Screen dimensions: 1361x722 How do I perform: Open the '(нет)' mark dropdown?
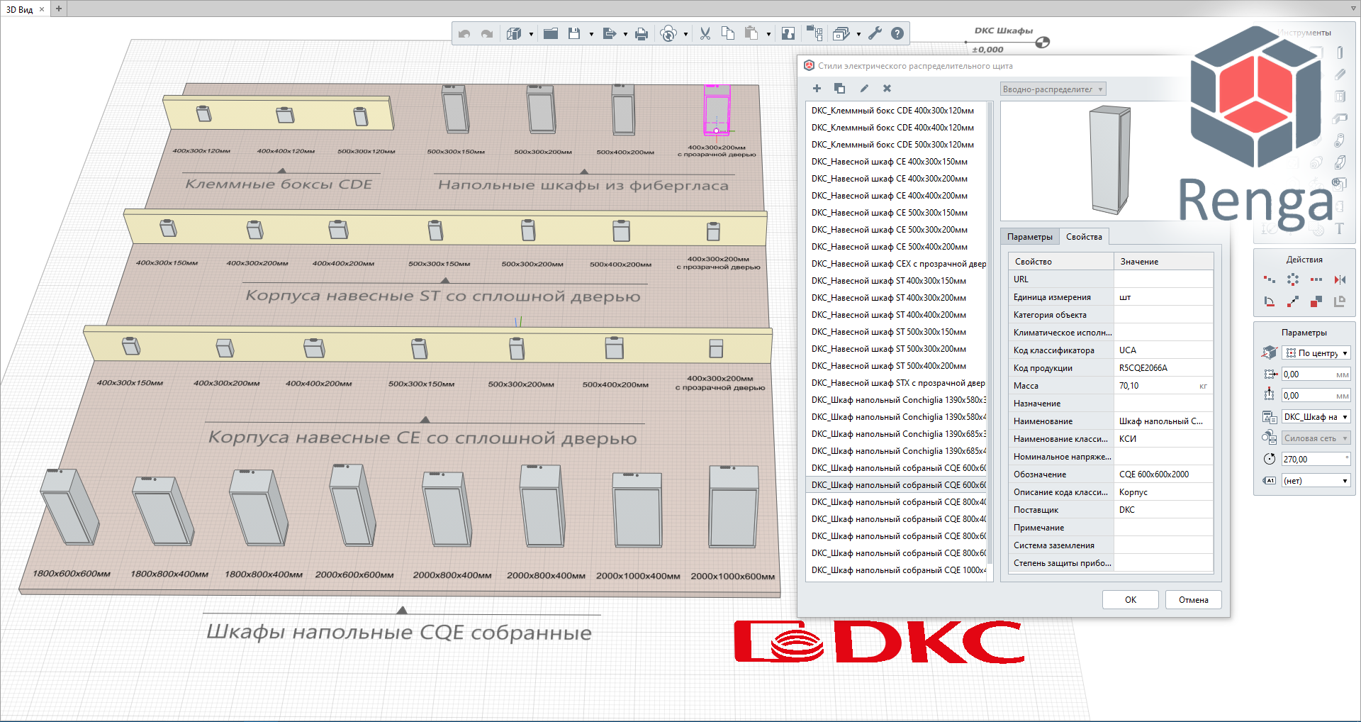point(1316,480)
